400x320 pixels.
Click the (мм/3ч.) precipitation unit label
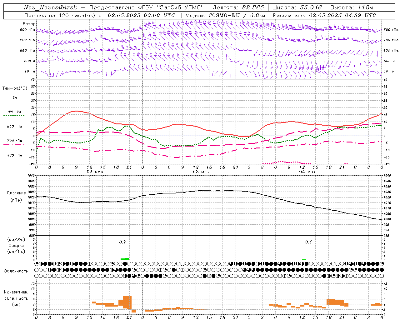(x=16, y=240)
